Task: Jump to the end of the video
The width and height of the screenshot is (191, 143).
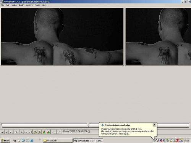Action: click(31, 132)
